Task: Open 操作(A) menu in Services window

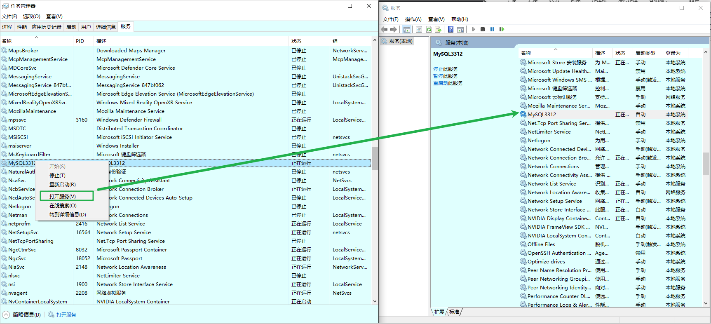Action: (x=413, y=19)
